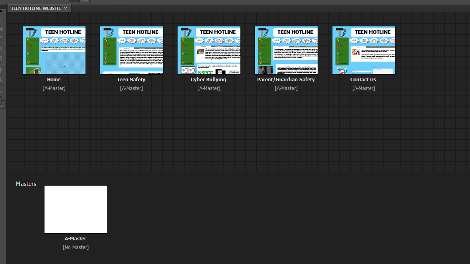Click [A-Master] label under Parent/Guardian Safety
Screen dimensions: 470x264
[286, 88]
